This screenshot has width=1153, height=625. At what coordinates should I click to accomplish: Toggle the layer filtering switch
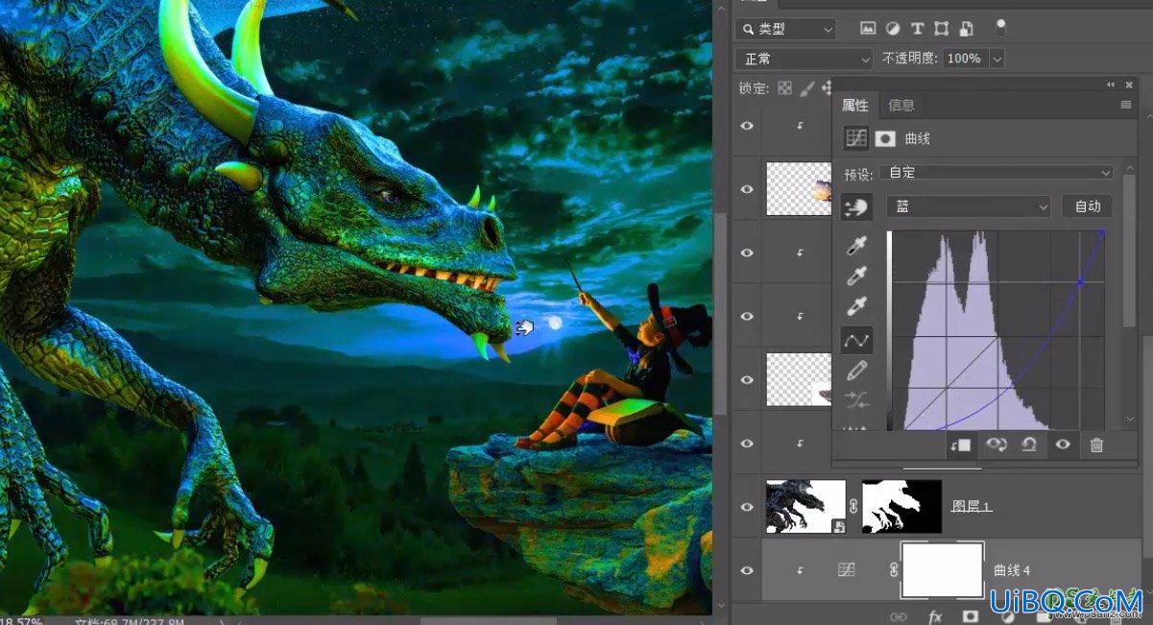(x=1001, y=27)
